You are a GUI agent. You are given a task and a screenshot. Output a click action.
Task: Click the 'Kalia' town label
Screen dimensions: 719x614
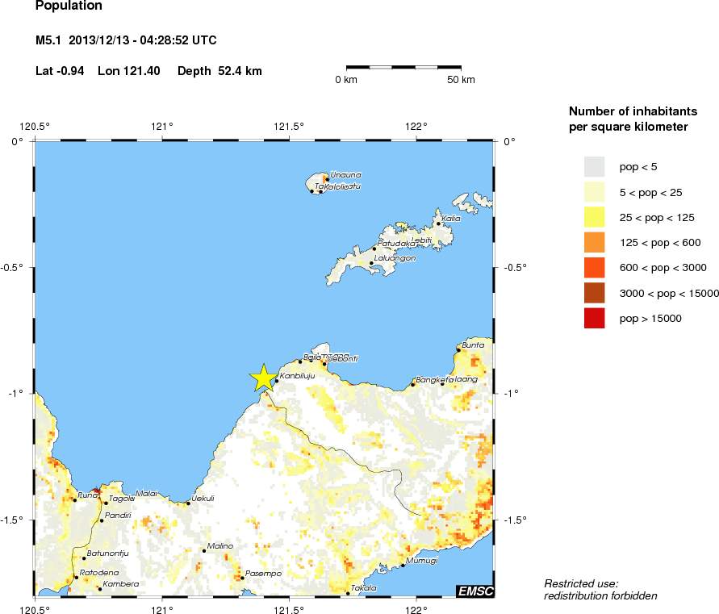pyautogui.click(x=451, y=219)
